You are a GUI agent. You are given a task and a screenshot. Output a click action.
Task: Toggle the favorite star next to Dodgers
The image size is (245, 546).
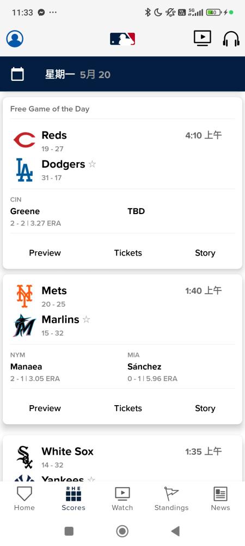(x=93, y=164)
